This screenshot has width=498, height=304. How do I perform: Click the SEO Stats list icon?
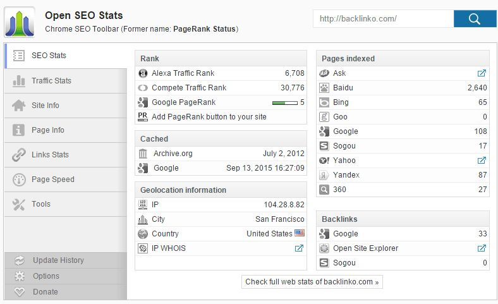(19, 56)
